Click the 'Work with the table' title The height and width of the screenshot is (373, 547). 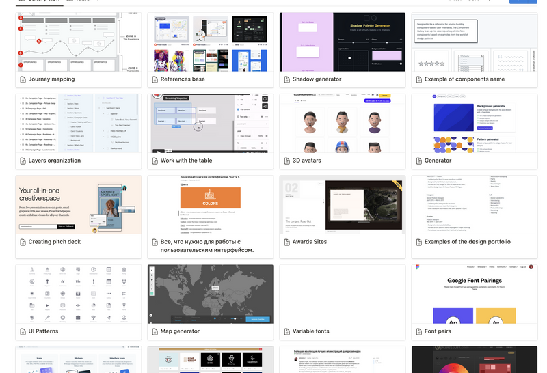tap(186, 161)
